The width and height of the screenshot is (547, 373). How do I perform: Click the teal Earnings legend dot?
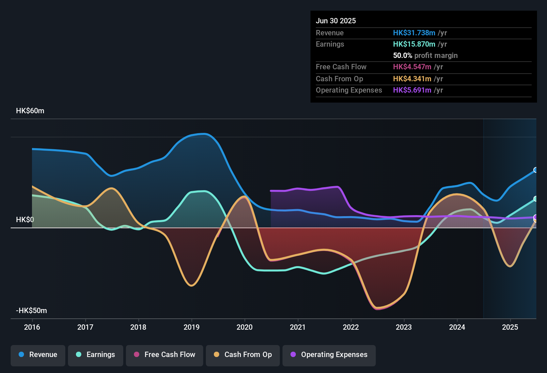[x=79, y=354]
